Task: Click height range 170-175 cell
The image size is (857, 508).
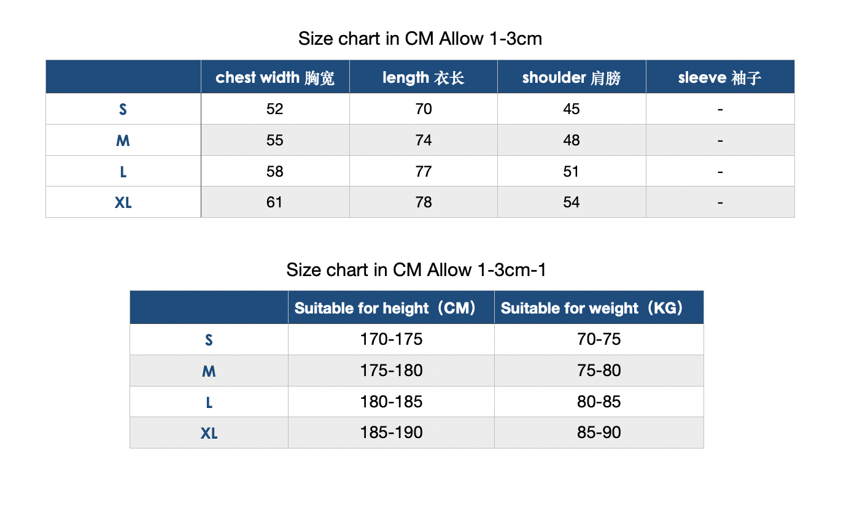Action: 391,339
